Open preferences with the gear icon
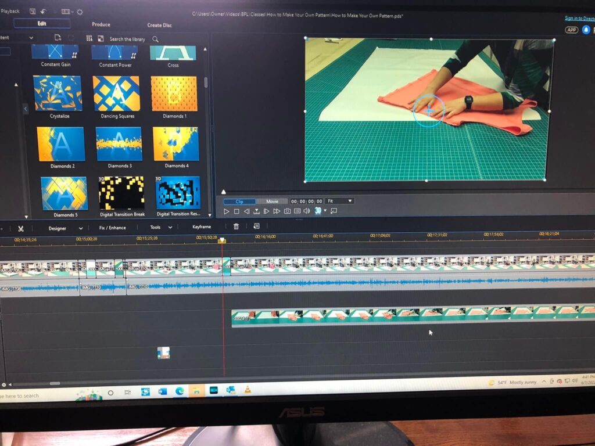Image resolution: width=595 pixels, height=446 pixels. 80,12
